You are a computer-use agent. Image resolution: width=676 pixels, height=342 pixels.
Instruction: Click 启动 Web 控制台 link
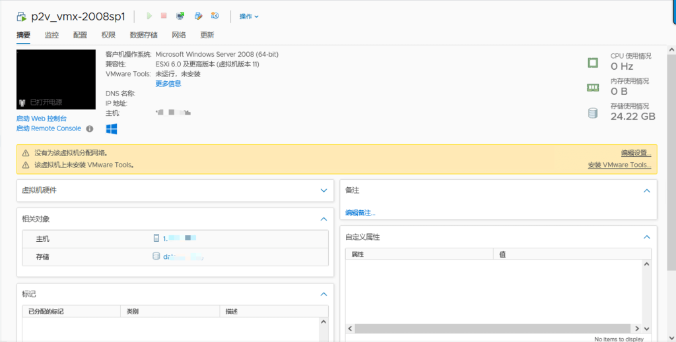click(42, 119)
